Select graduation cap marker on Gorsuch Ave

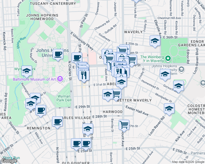(x=179, y=86)
